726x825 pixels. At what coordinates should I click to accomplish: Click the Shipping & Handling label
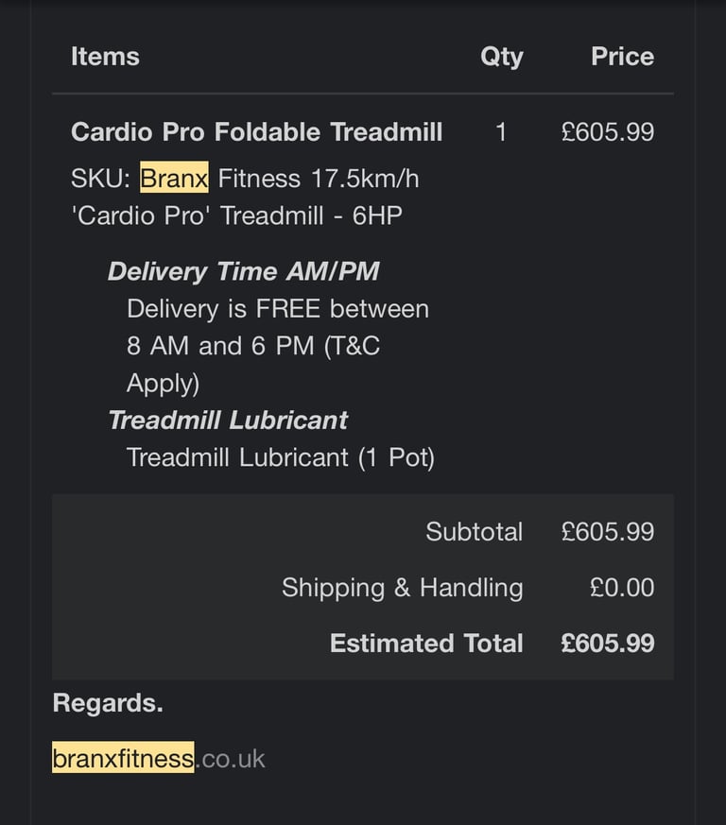[402, 588]
